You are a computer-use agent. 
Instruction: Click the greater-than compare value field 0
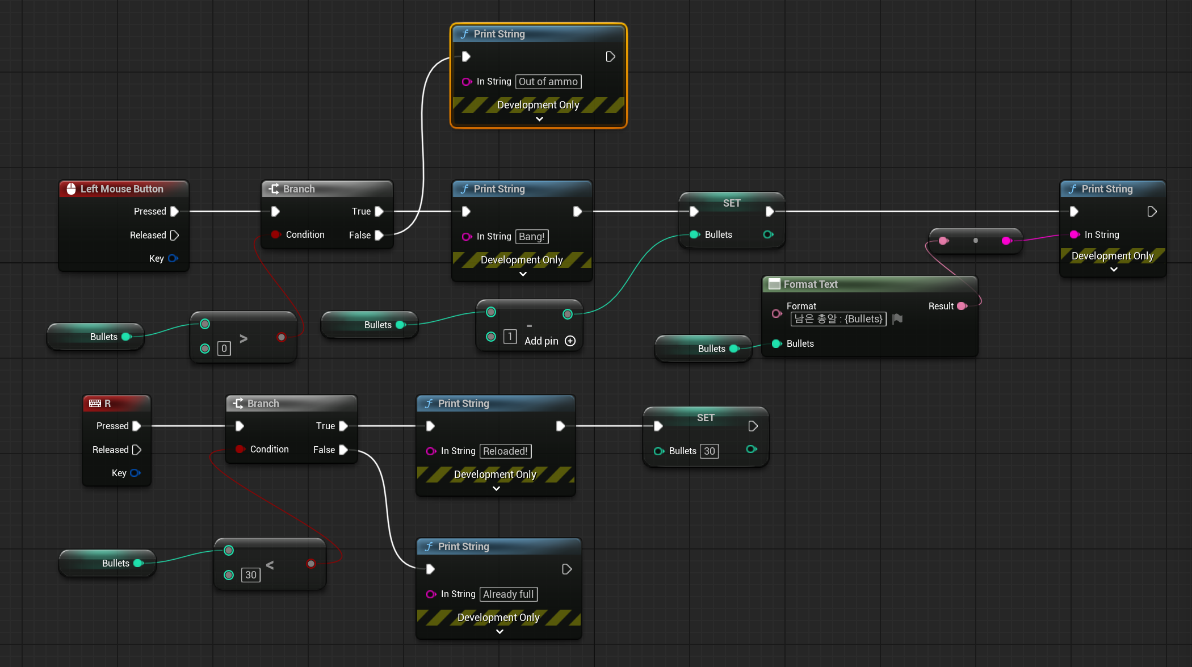[x=224, y=349]
